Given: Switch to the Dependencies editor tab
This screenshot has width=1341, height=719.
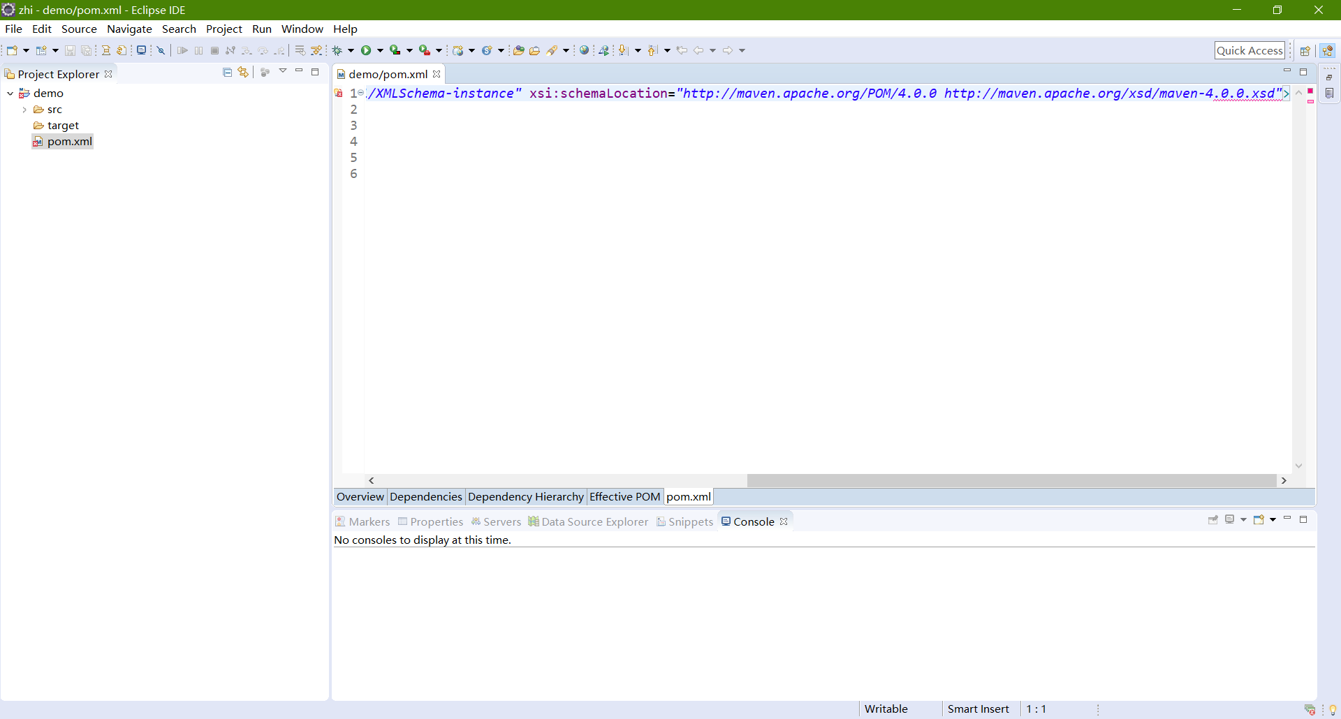Looking at the screenshot, I should coord(425,496).
